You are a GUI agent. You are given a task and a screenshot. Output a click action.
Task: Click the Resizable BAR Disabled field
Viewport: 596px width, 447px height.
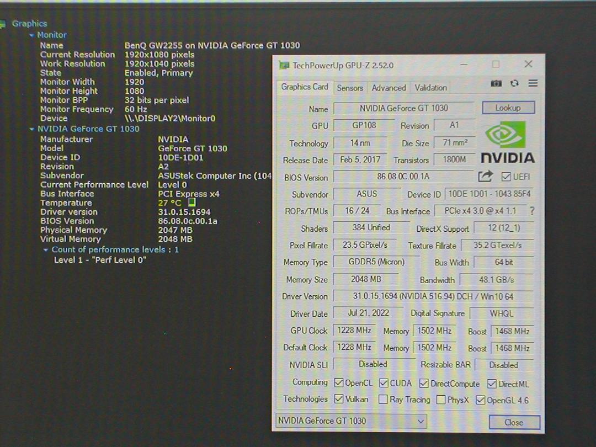[504, 365]
